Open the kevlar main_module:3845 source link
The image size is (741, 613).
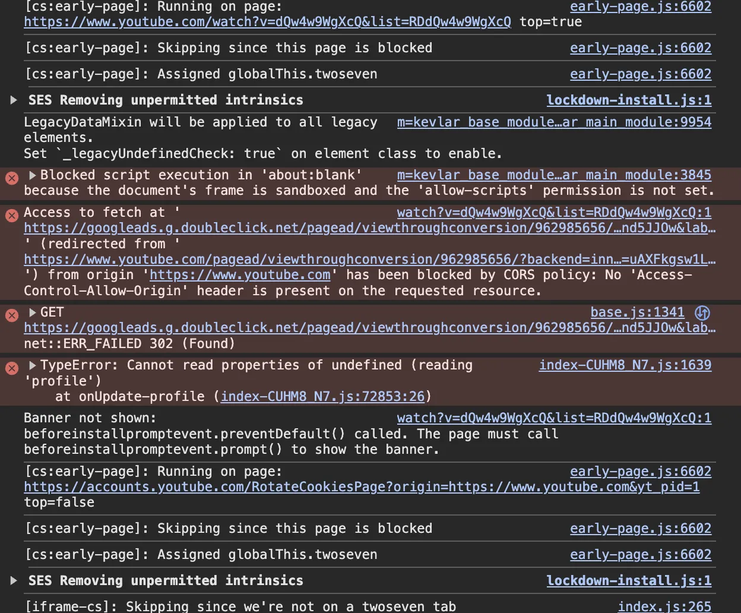click(x=554, y=175)
